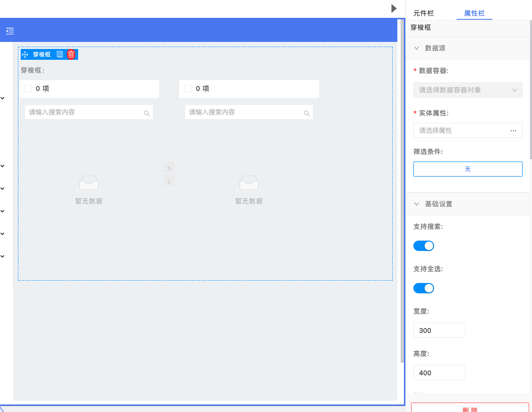The image size is (532, 412).
Task: Click the '穿梭框:' field label on canvas
Action: [x=32, y=70]
